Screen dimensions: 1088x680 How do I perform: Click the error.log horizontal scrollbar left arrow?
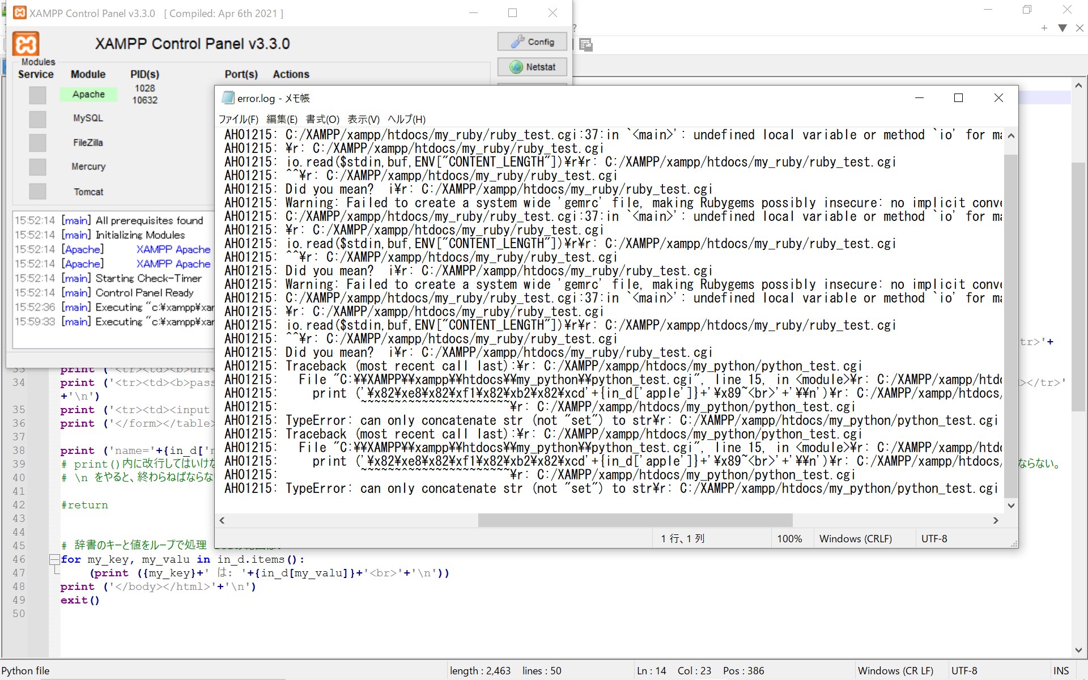[x=222, y=520]
